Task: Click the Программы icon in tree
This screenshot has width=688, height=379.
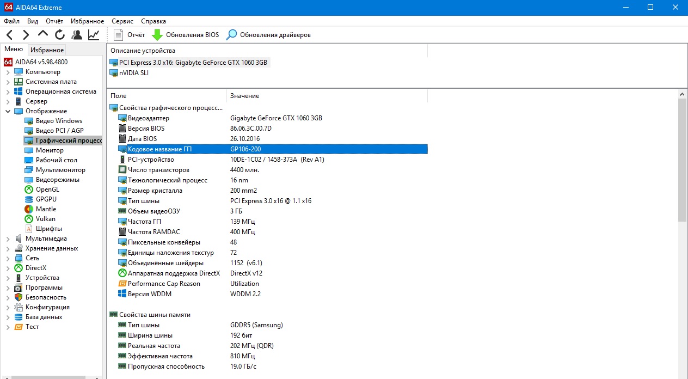Action: (x=19, y=288)
